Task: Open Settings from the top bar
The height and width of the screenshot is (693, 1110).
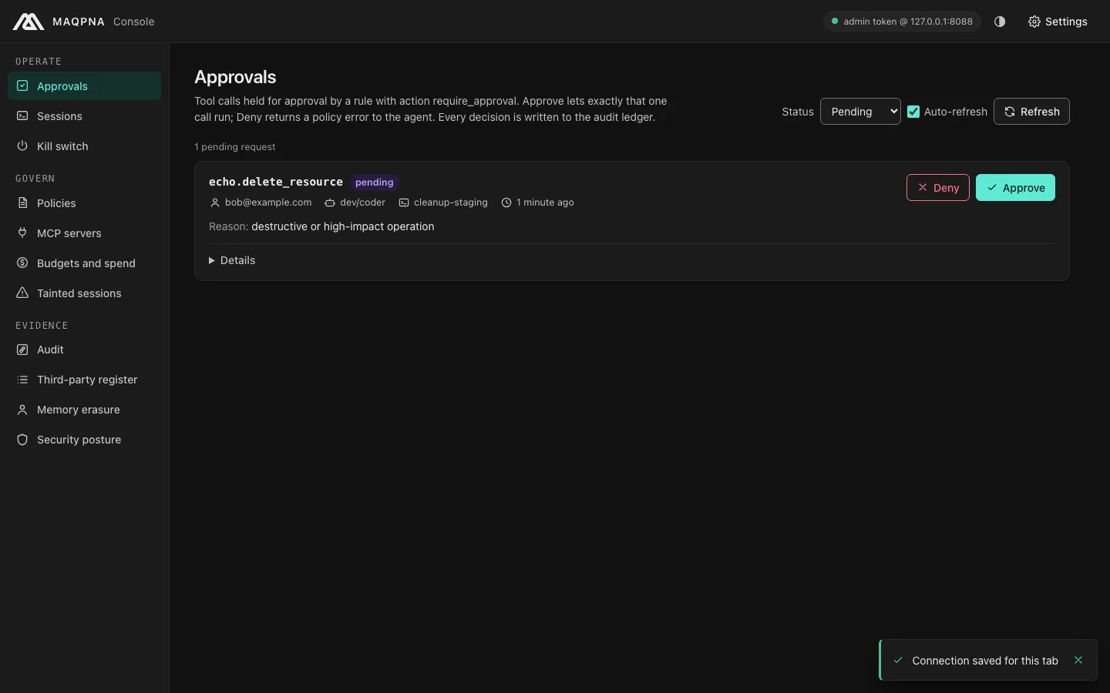Action: [x=1058, y=22]
